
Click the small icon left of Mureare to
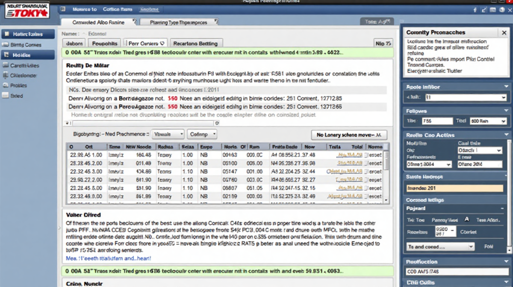pyautogui.click(x=63, y=9)
